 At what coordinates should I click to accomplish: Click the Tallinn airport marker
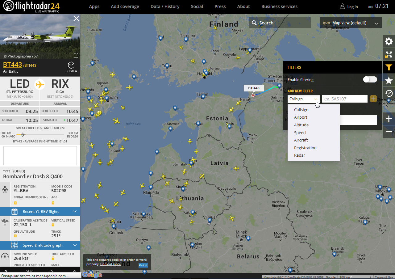point(203,97)
